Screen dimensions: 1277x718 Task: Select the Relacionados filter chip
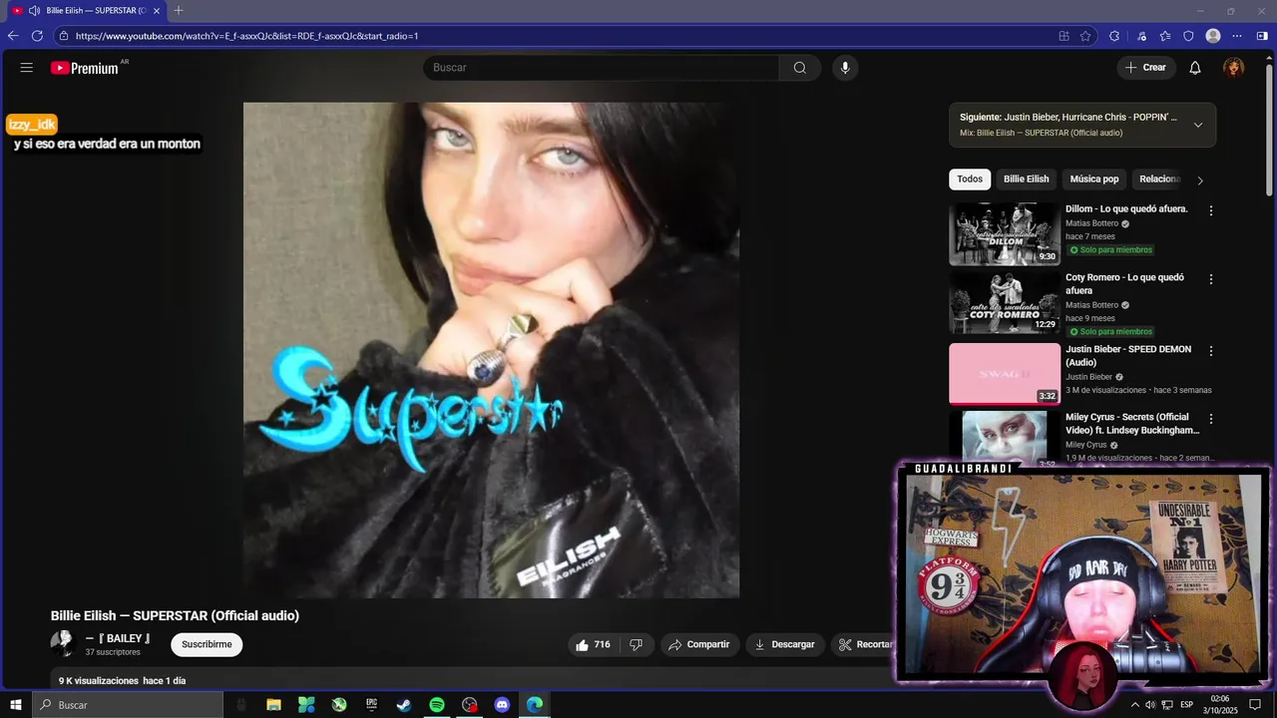point(1159,179)
